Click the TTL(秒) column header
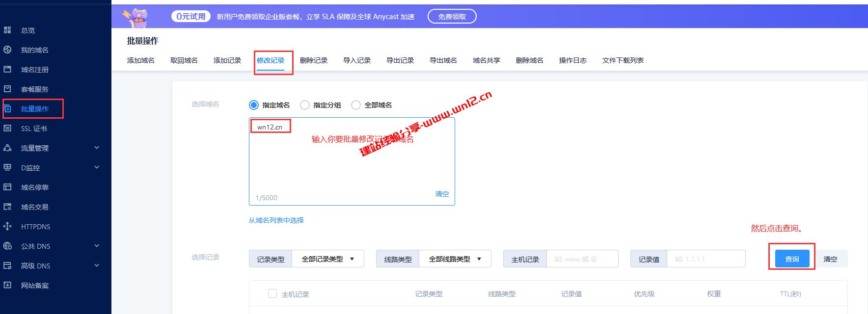868x314 pixels. pos(790,293)
